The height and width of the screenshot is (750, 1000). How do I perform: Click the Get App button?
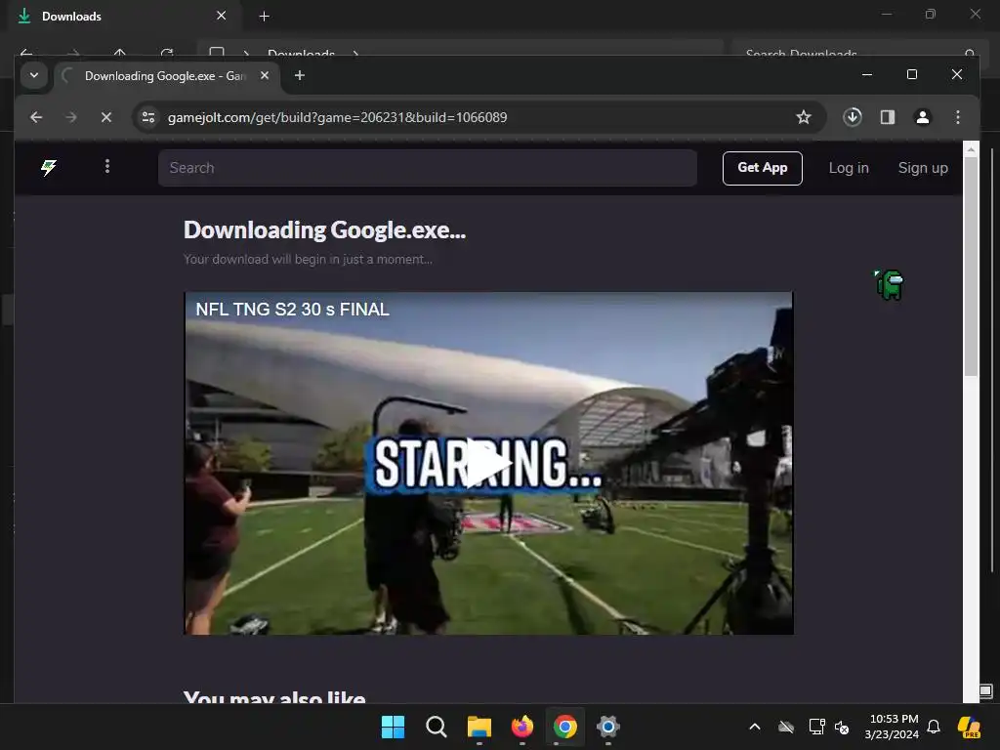[762, 168]
